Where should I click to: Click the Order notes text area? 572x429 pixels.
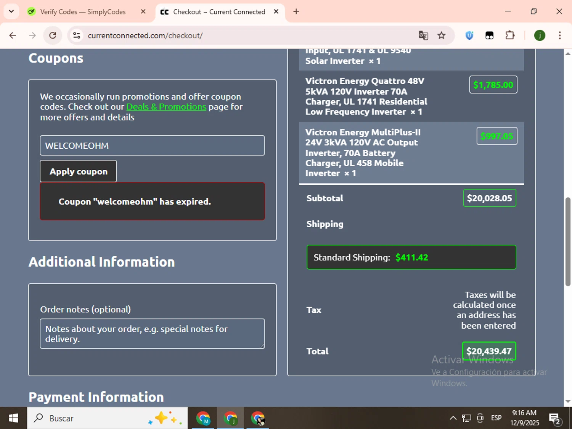pos(152,334)
